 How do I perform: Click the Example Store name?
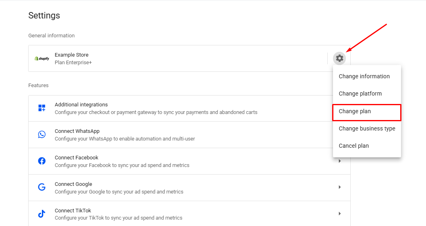coord(71,55)
